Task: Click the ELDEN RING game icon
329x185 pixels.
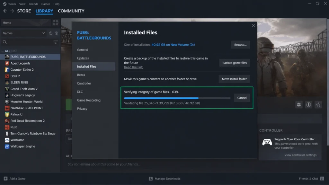Action: (7, 83)
